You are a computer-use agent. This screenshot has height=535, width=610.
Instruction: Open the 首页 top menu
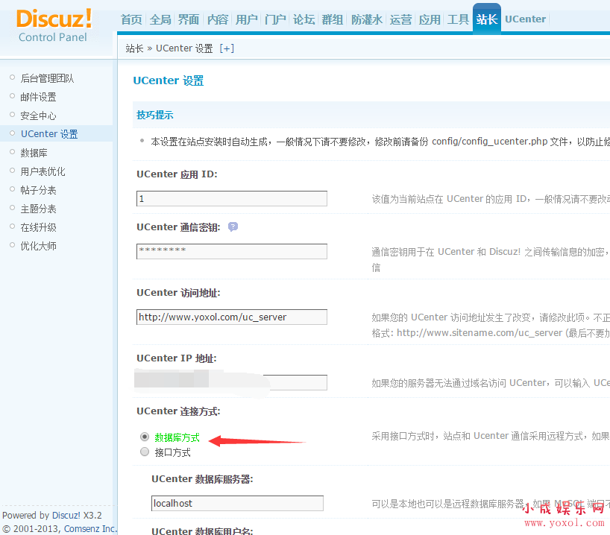pyautogui.click(x=131, y=19)
